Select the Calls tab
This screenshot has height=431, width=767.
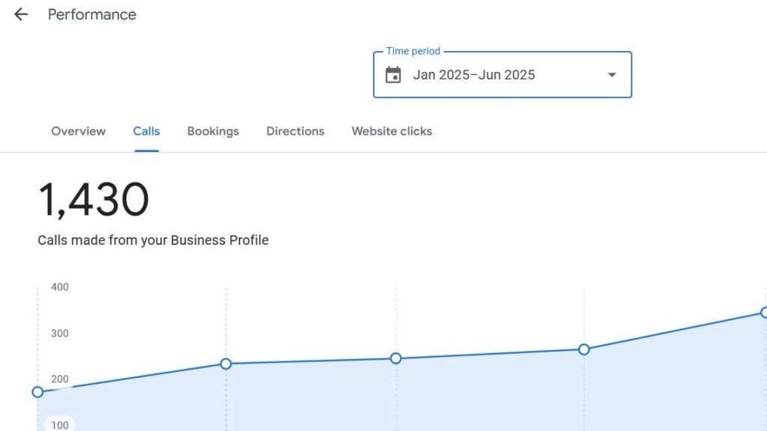pyautogui.click(x=146, y=131)
